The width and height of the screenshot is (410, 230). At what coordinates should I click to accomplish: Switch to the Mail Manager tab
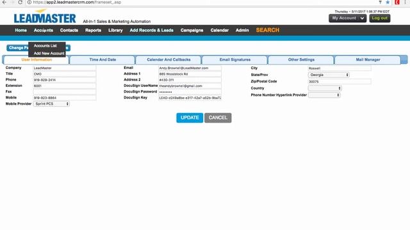click(x=368, y=59)
